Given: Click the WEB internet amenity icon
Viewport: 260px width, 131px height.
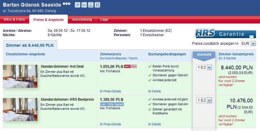Looking at the screenshot, I should 91,5.
